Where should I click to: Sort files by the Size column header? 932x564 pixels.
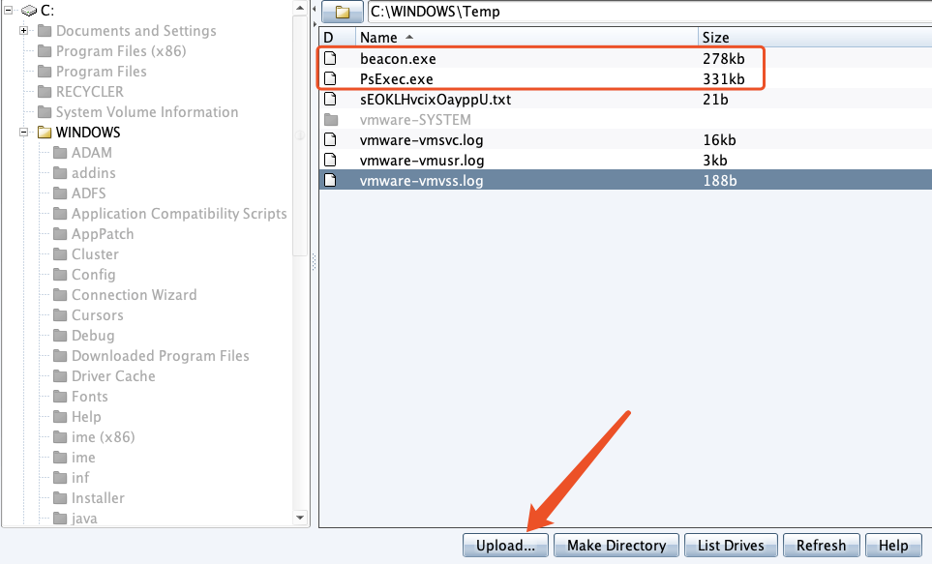(815, 38)
